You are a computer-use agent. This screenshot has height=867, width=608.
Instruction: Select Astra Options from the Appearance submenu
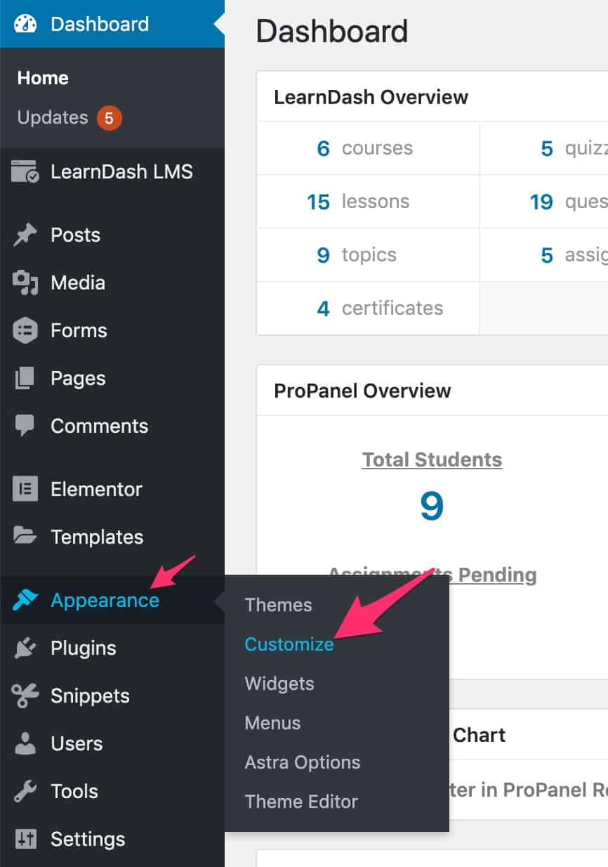(x=302, y=762)
